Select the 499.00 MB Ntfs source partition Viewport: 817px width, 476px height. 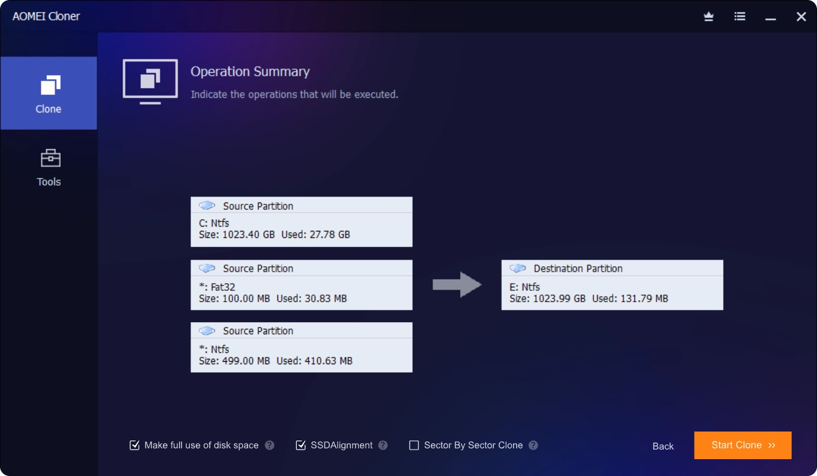301,355
